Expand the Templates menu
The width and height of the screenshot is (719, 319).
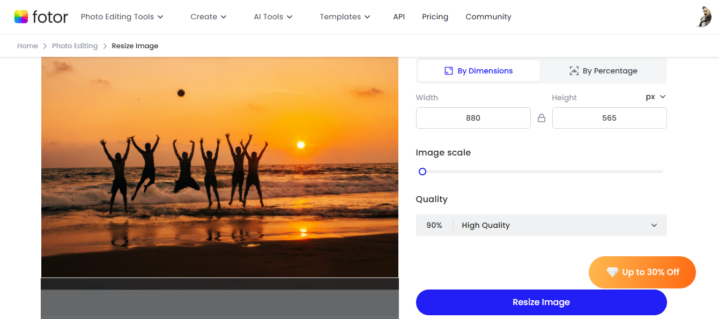(345, 17)
